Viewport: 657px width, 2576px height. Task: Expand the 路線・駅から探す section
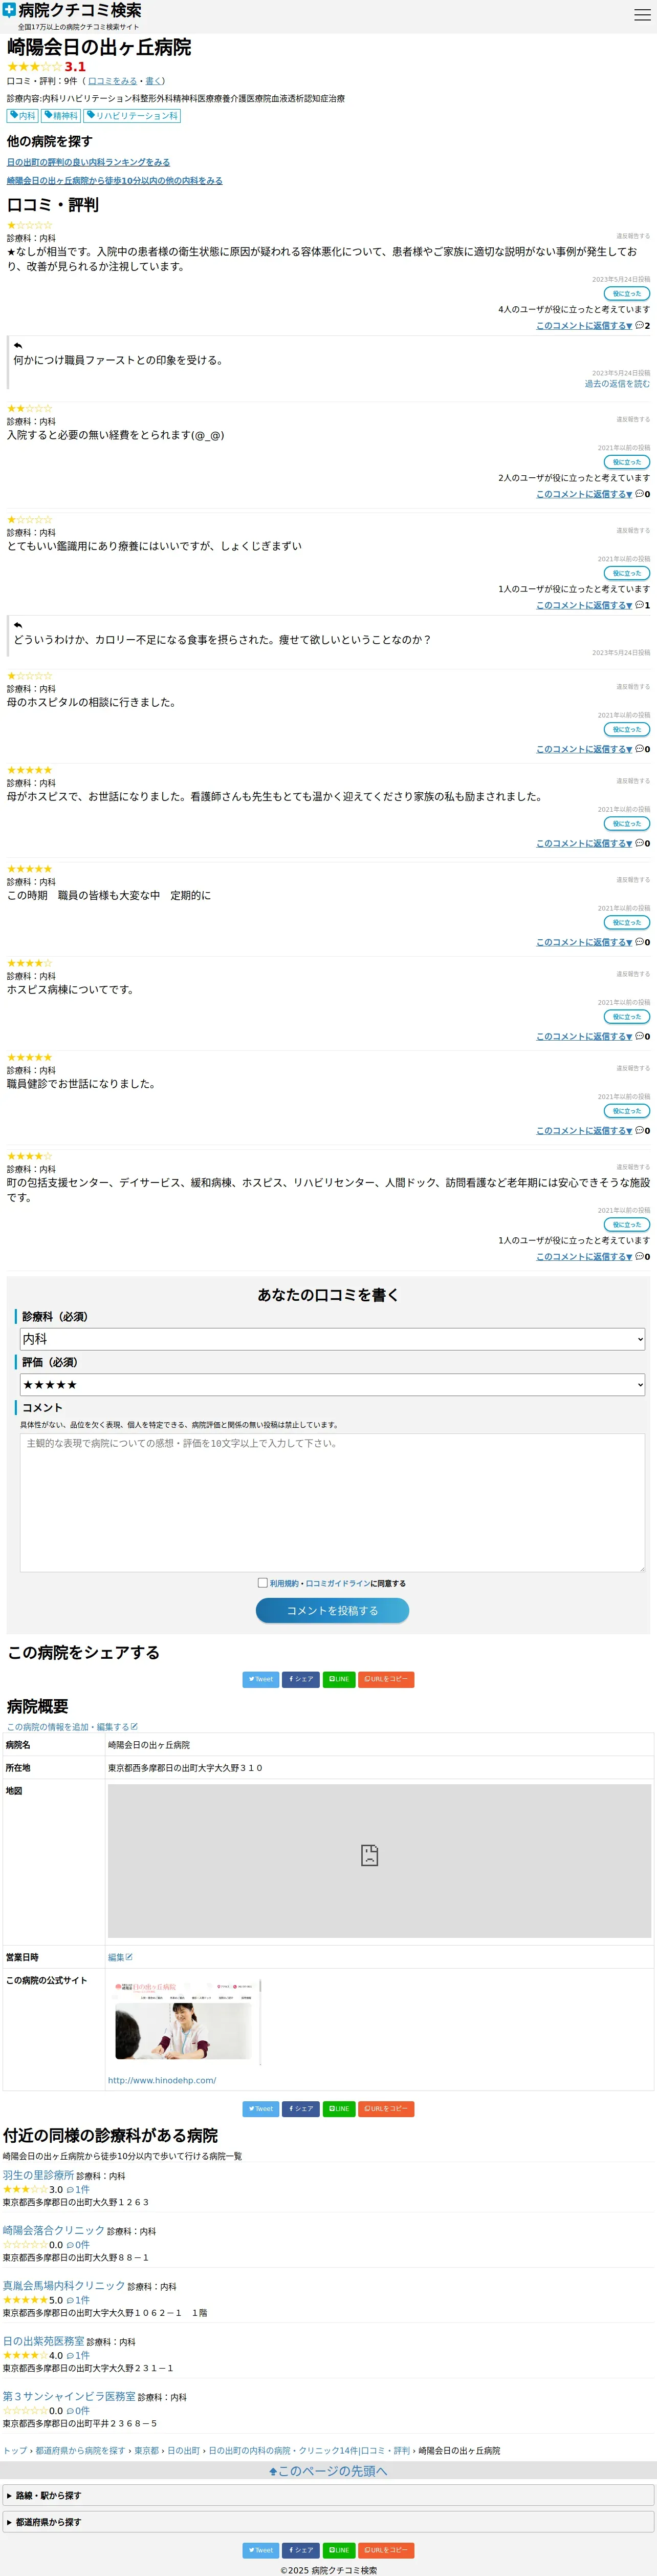tap(328, 2496)
